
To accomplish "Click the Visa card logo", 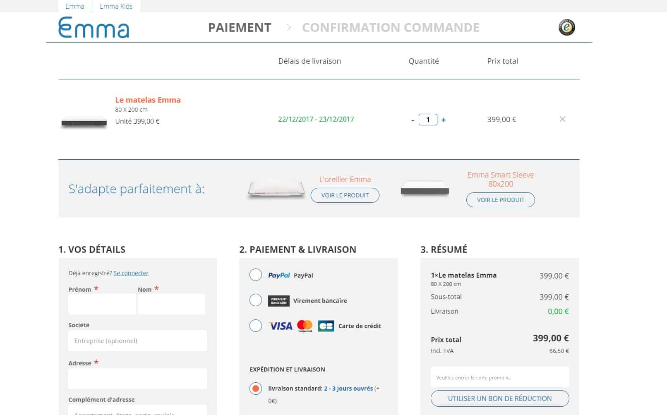I will point(281,326).
